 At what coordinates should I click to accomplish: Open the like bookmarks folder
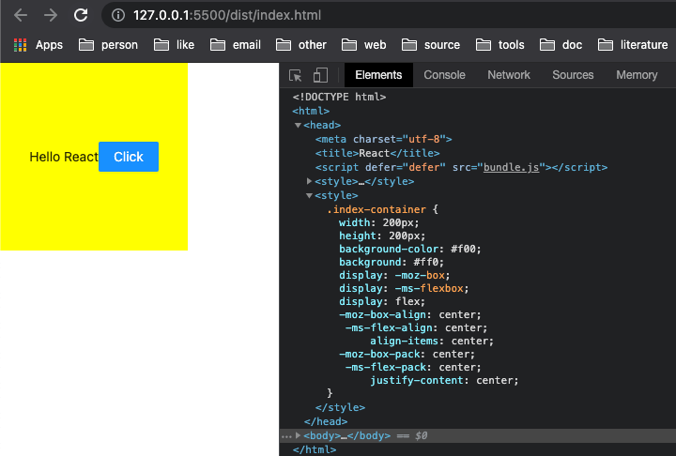[x=175, y=45]
